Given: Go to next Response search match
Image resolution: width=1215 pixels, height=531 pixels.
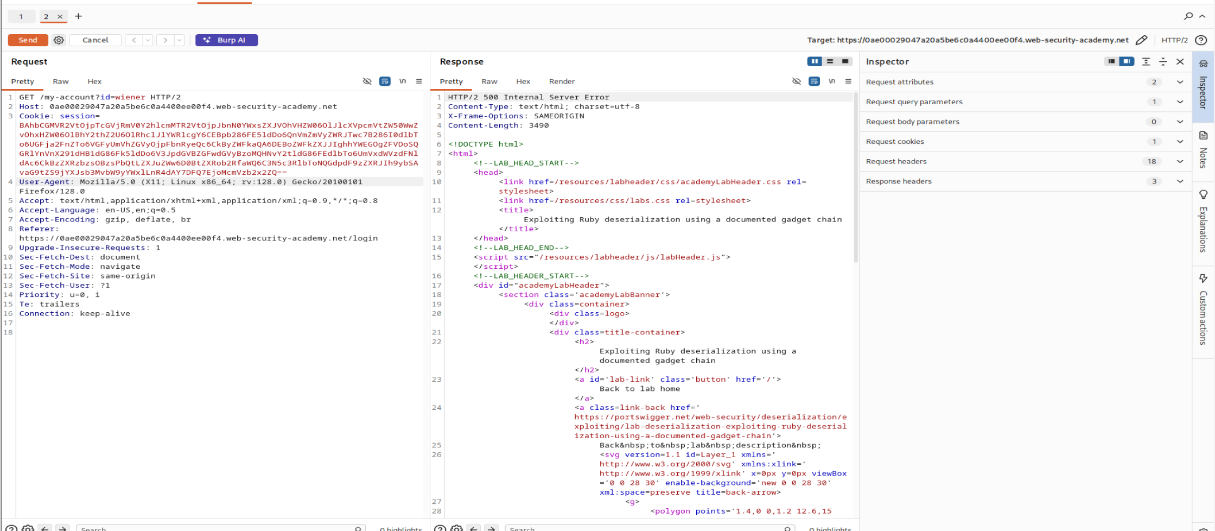Looking at the screenshot, I should coord(492,528).
